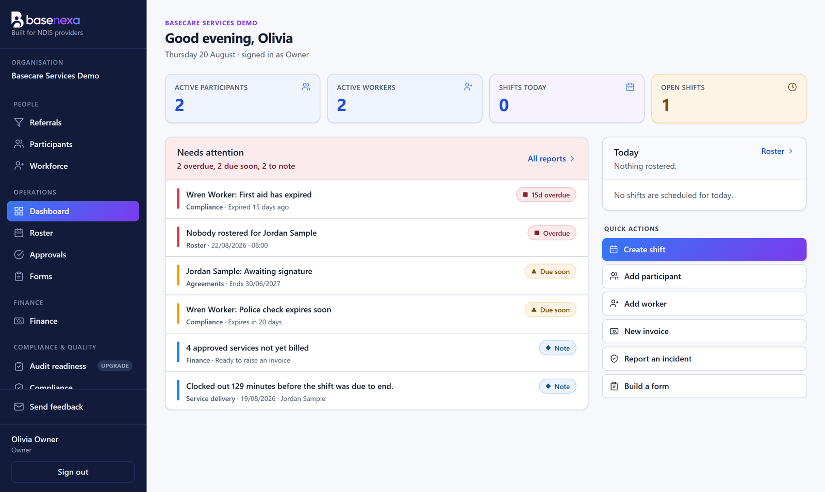The width and height of the screenshot is (825, 492).
Task: Click the Referrals funnel icon
Action: (19, 122)
